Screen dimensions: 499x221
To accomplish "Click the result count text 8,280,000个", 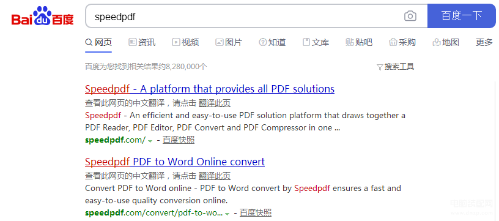I will click(187, 67).
